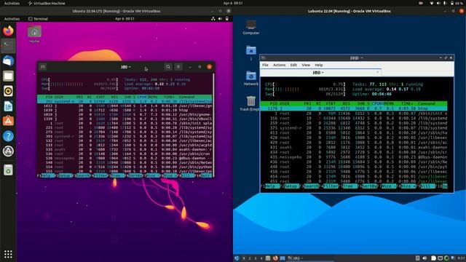
Task: Switch to workspace 2 in the Lubuntu panel
Action: [250, 258]
